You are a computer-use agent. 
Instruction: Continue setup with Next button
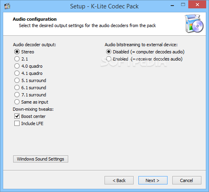click(153, 180)
